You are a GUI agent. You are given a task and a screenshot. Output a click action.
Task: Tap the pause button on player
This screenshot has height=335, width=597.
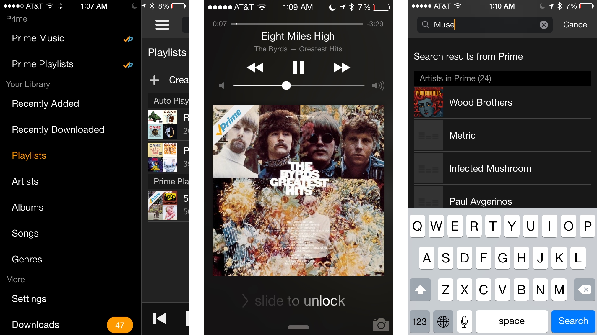click(x=299, y=67)
